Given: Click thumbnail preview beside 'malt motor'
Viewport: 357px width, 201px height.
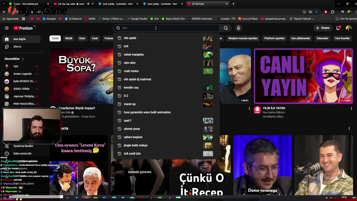Looking at the screenshot, I should coord(208,71).
